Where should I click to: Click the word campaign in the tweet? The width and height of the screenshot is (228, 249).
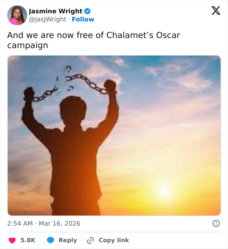pos(28,45)
